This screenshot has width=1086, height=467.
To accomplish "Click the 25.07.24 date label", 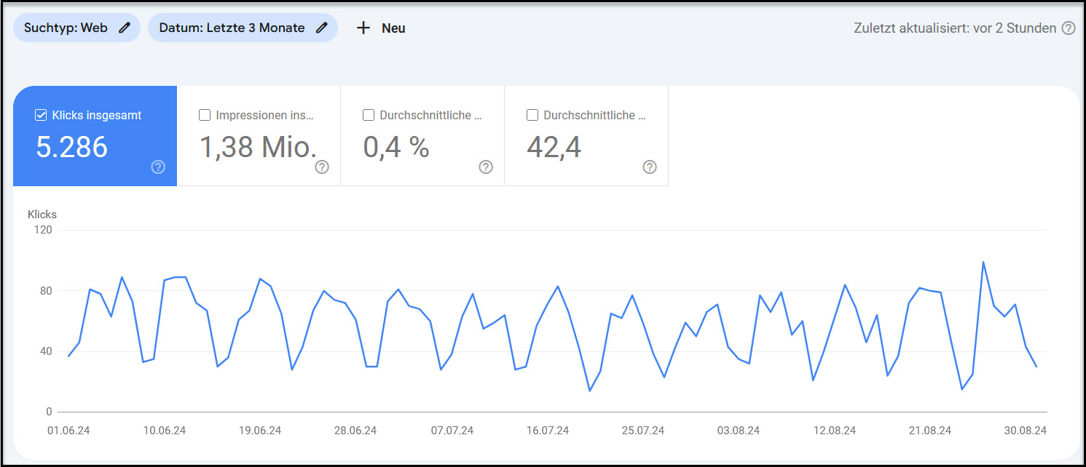I will [x=643, y=431].
